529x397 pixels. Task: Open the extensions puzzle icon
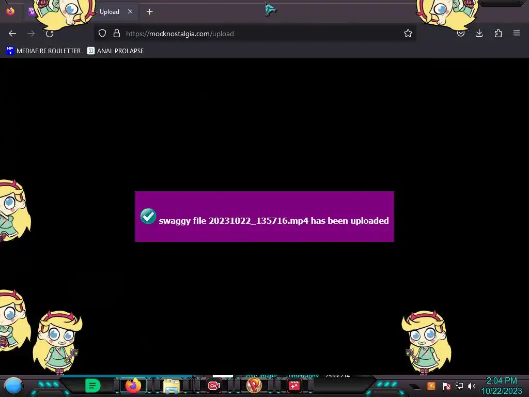(x=498, y=34)
